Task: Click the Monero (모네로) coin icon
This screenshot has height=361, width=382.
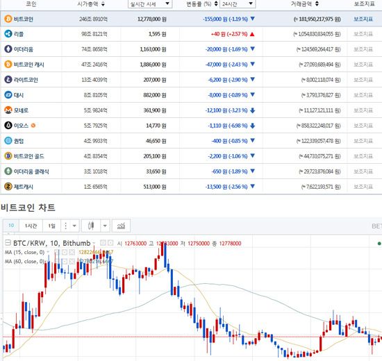Action: (x=8, y=110)
